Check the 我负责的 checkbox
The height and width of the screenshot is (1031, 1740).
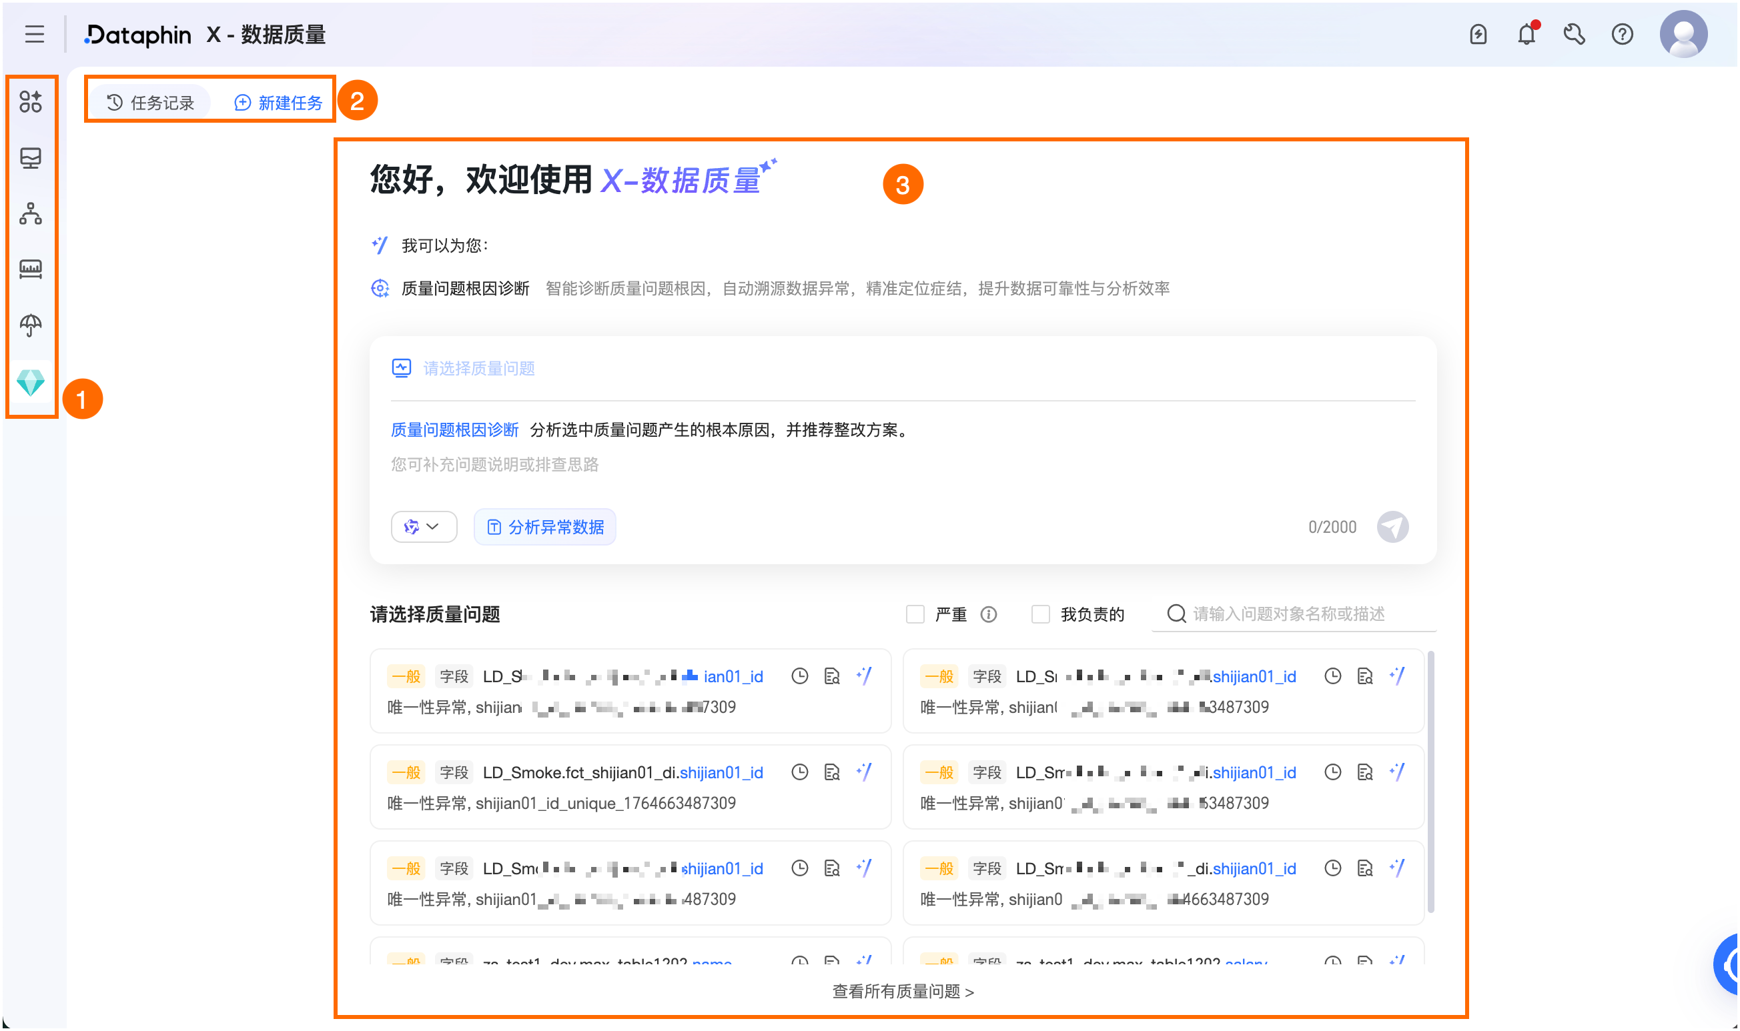(1040, 614)
